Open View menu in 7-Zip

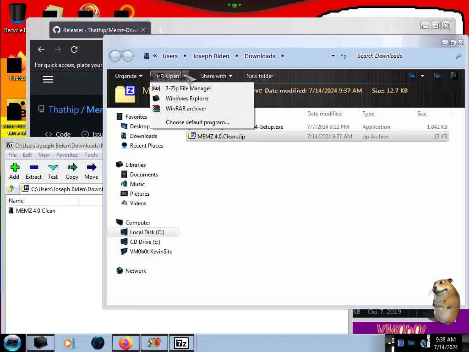tap(44, 155)
